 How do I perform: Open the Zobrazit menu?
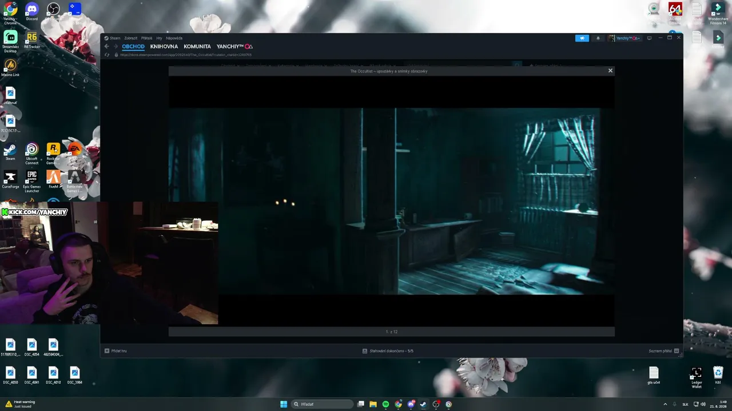tap(131, 38)
